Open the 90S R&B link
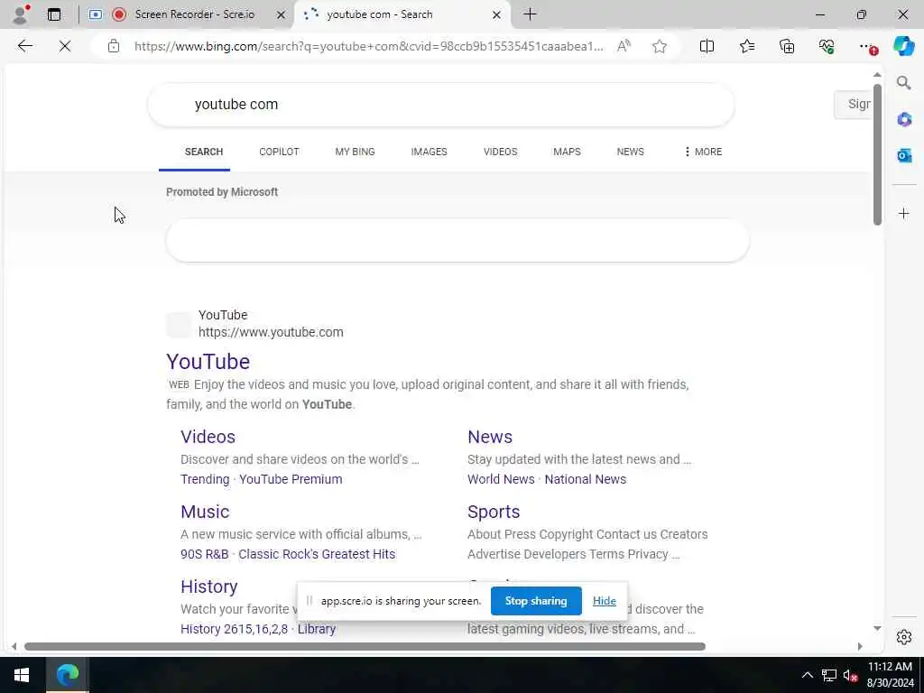This screenshot has height=693, width=924. (x=205, y=554)
